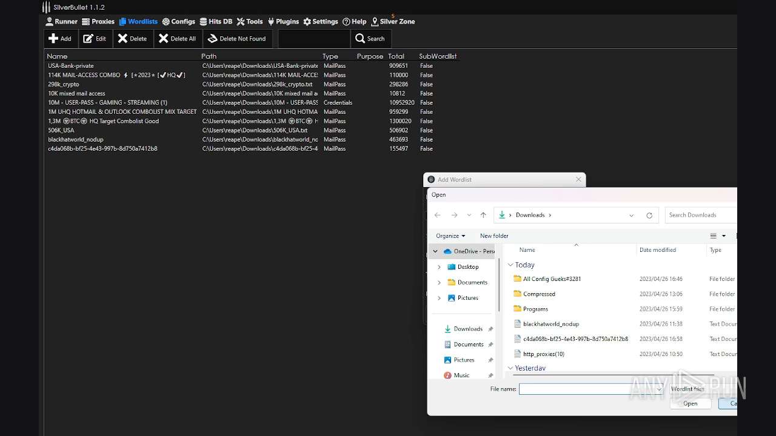Sort wordlists by the Type column header
This screenshot has width=776, height=436.
click(x=330, y=56)
